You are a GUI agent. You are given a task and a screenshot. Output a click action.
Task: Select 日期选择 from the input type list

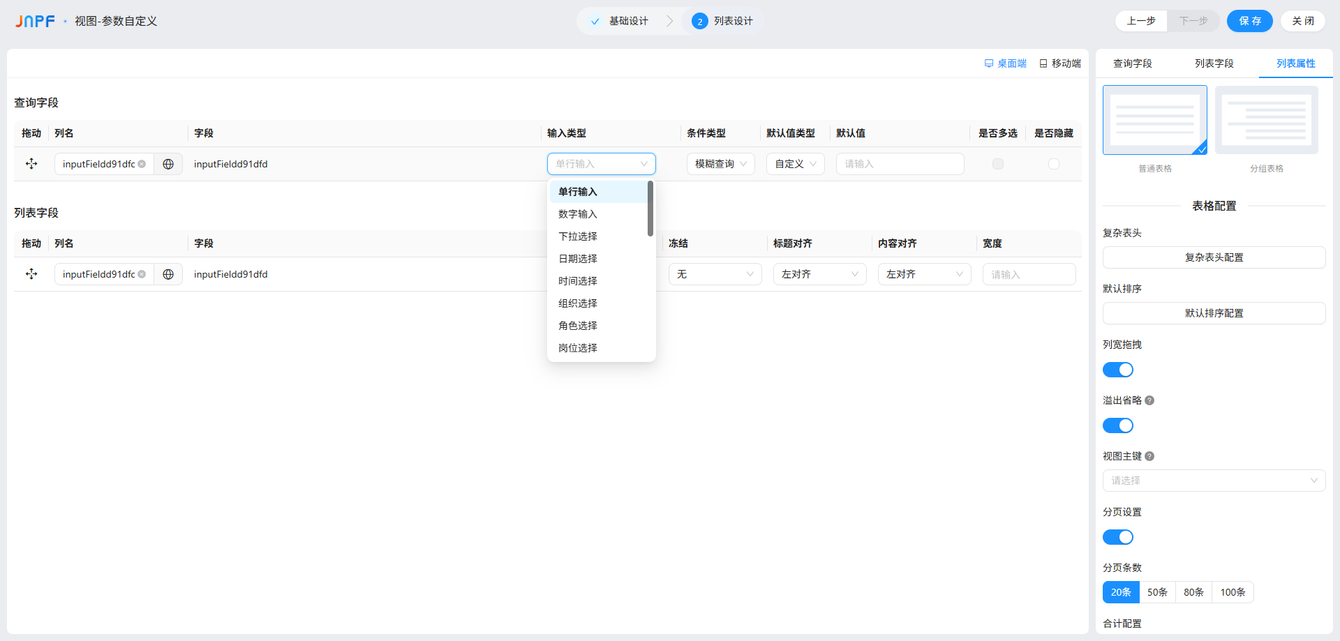pyautogui.click(x=578, y=259)
